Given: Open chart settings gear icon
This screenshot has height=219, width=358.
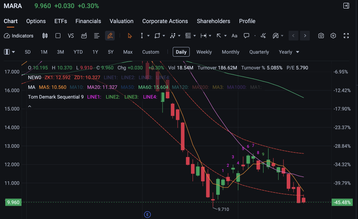Looking at the screenshot, I should click(x=333, y=36).
